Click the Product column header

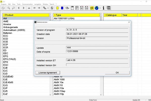click(26, 15)
